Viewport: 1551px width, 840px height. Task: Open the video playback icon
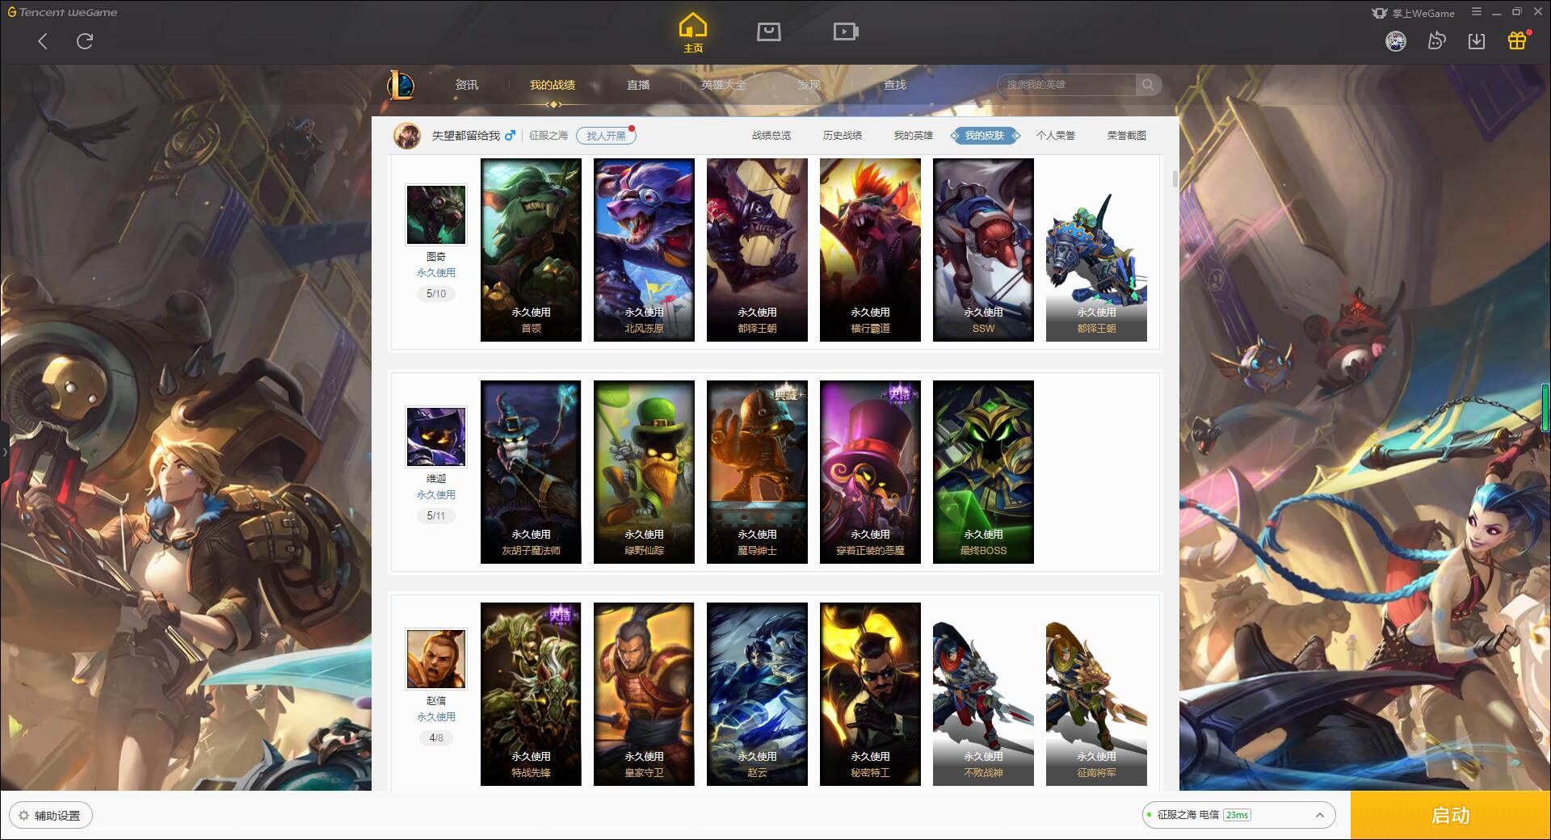pyautogui.click(x=846, y=31)
